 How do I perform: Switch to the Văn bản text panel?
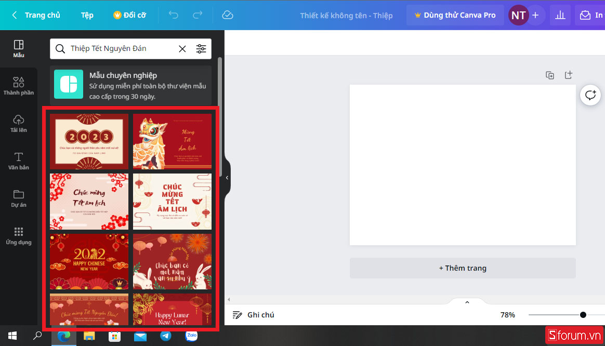pos(19,161)
